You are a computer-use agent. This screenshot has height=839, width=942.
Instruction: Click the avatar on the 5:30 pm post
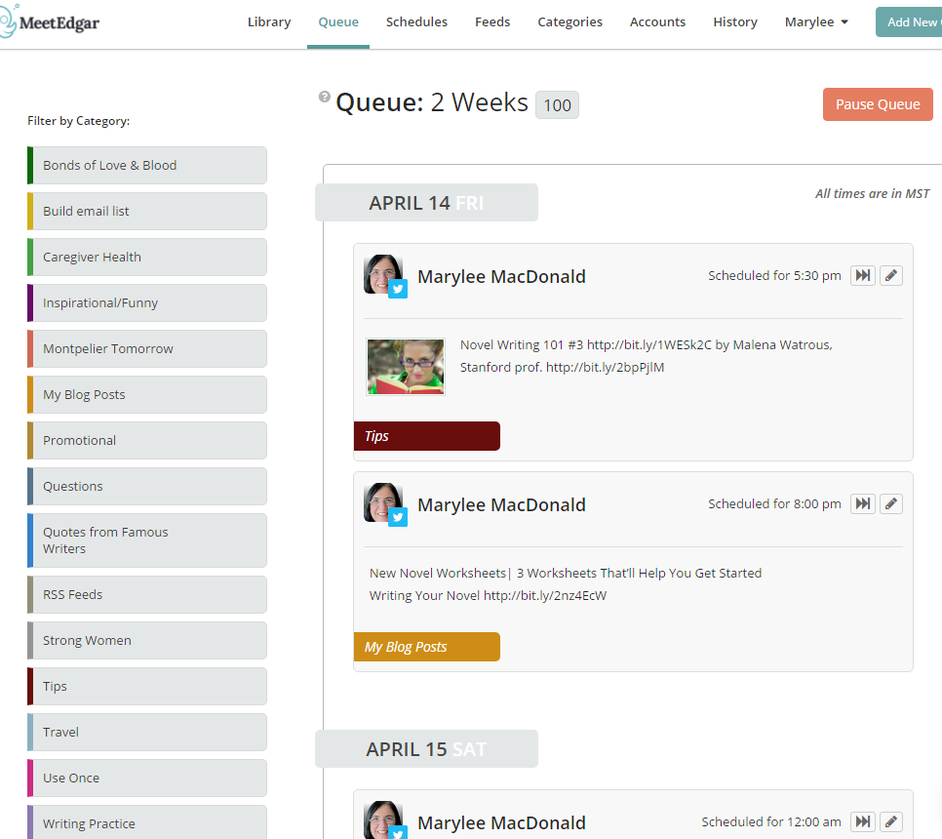tap(385, 276)
